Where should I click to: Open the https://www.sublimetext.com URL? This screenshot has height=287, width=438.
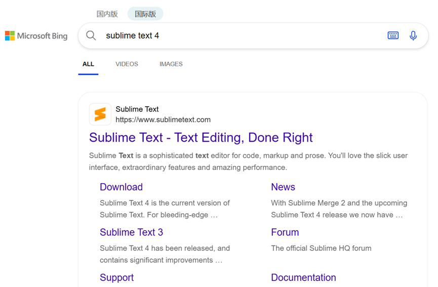pos(163,120)
